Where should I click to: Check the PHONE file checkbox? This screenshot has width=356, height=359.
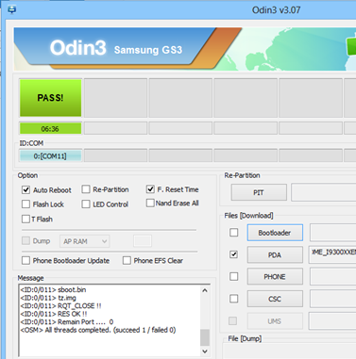pyautogui.click(x=233, y=276)
